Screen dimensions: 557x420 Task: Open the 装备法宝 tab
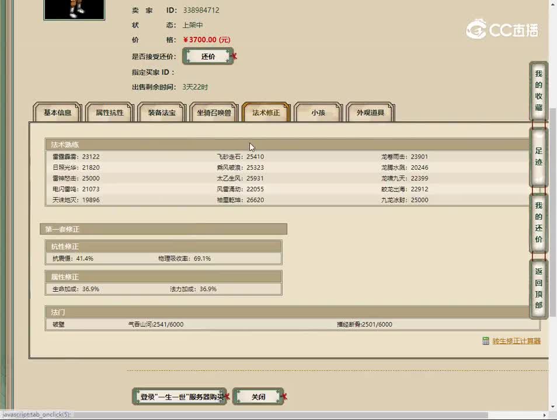[161, 113]
